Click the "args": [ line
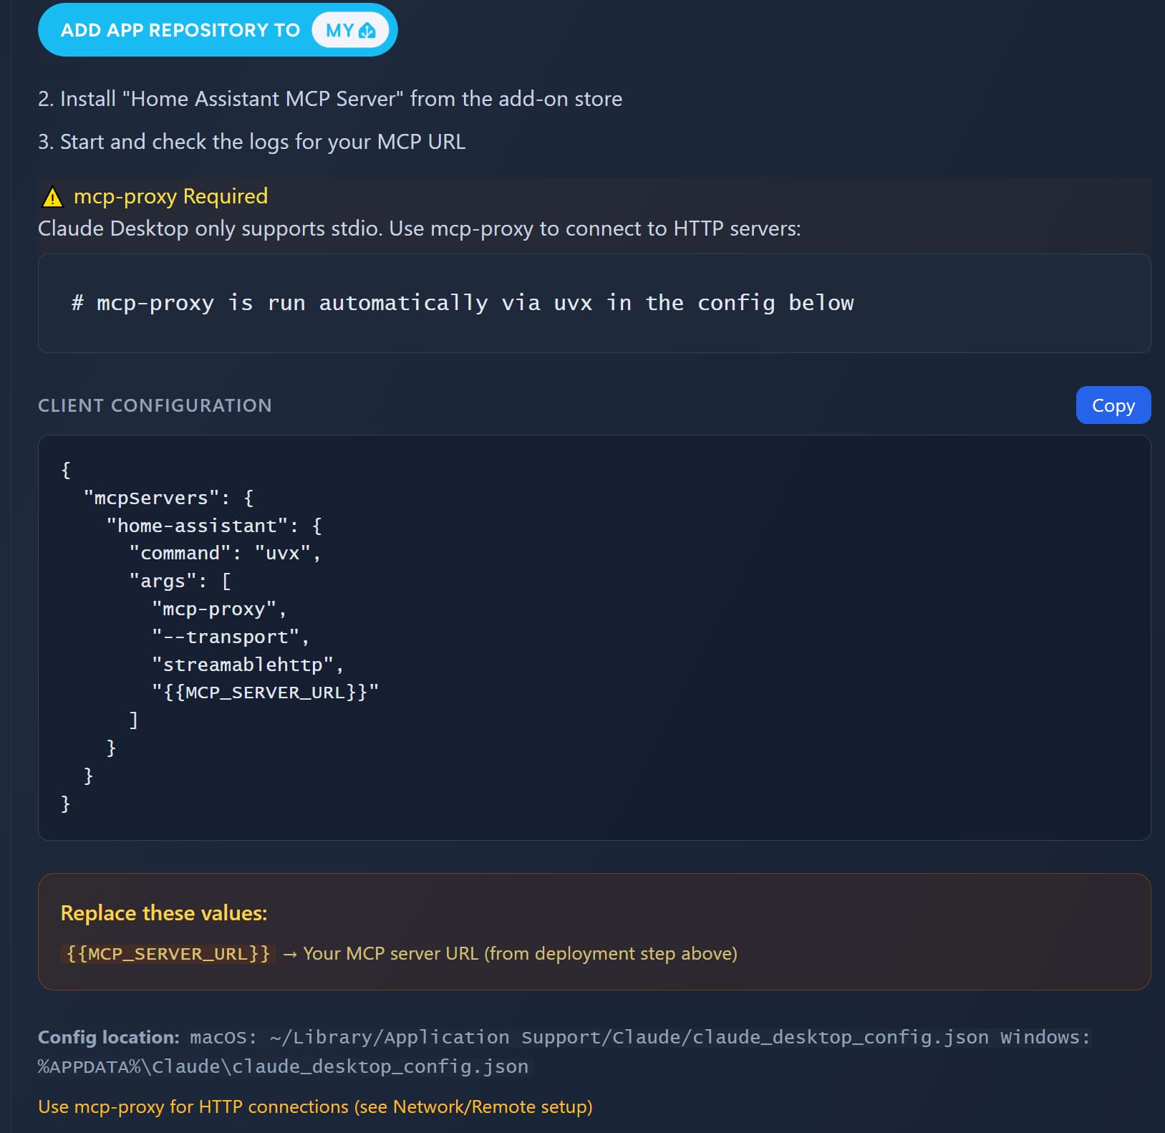This screenshot has height=1133, width=1165. pos(180,581)
